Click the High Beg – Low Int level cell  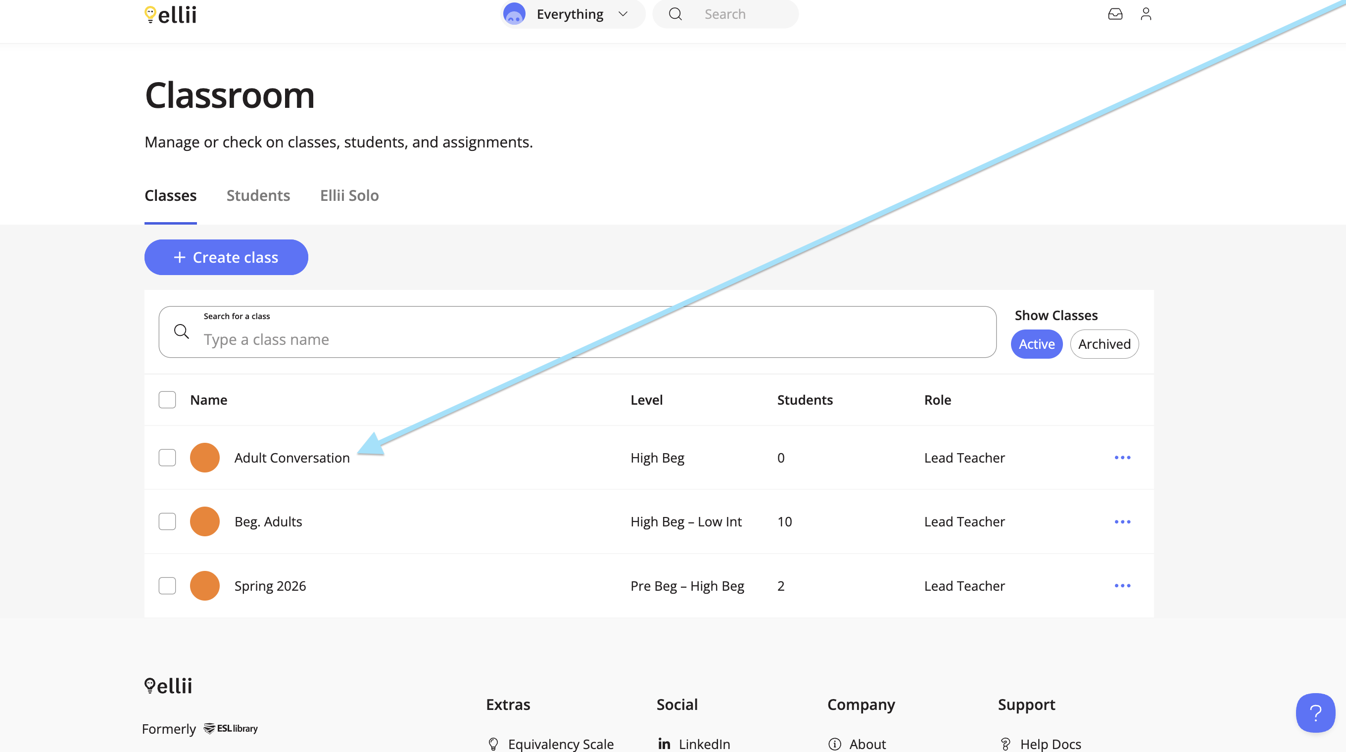[686, 521]
